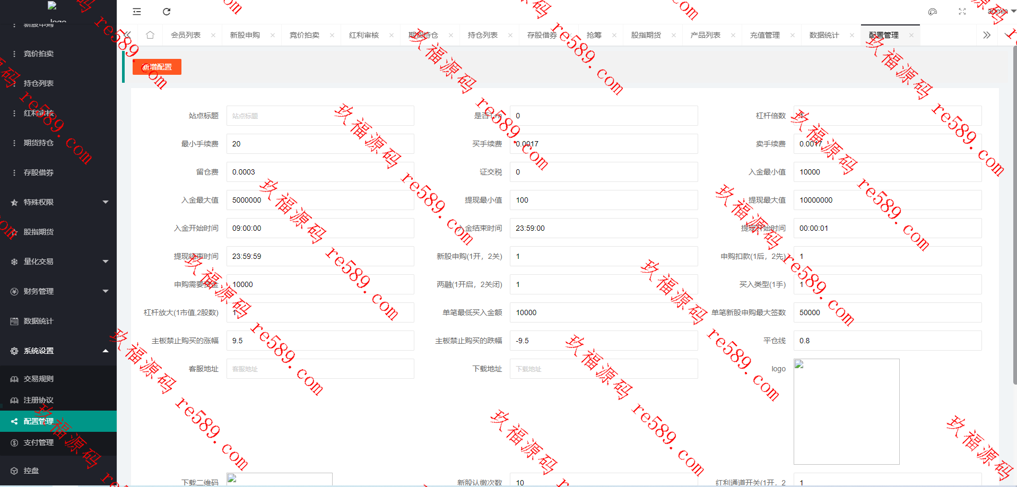1017x487 pixels.
Task: Click the 入金最小值 input field
Action: point(888,172)
